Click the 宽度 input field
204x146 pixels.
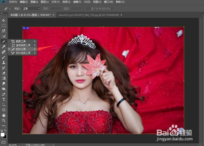pos(56,9)
